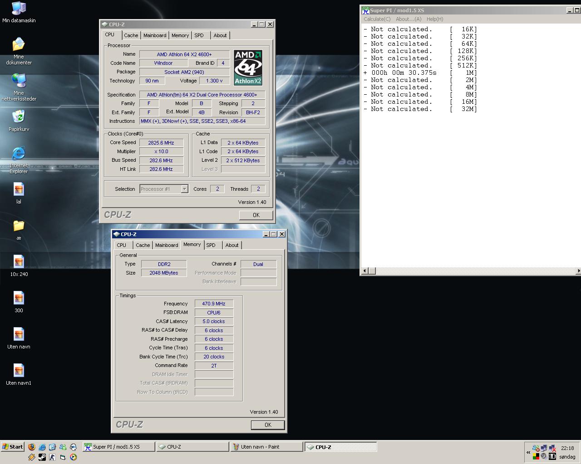Image resolution: width=581 pixels, height=464 pixels.
Task: Click the Multiplier x 10.0 value
Action: (161, 151)
